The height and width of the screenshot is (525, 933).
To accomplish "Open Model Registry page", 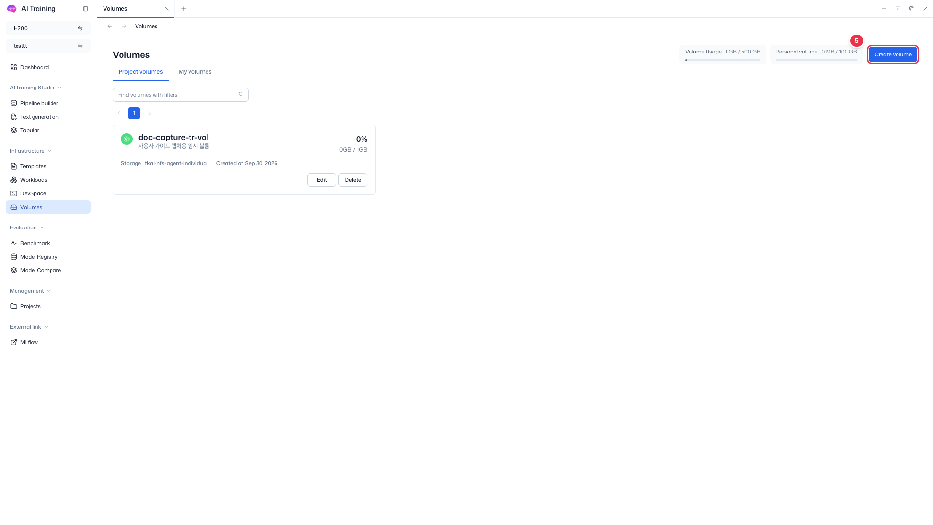I will 48,257.
